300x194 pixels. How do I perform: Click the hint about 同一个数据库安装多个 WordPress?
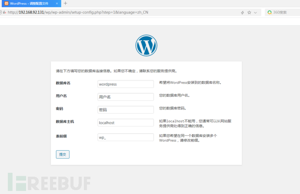tap(188, 138)
